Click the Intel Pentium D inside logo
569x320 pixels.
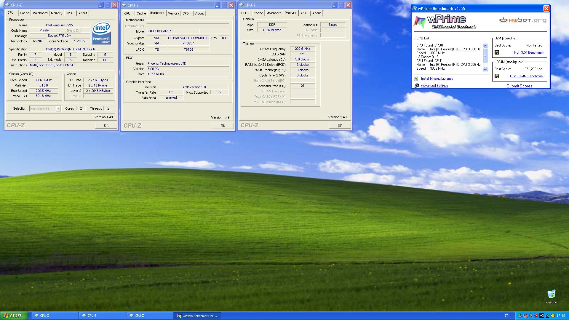click(x=101, y=33)
